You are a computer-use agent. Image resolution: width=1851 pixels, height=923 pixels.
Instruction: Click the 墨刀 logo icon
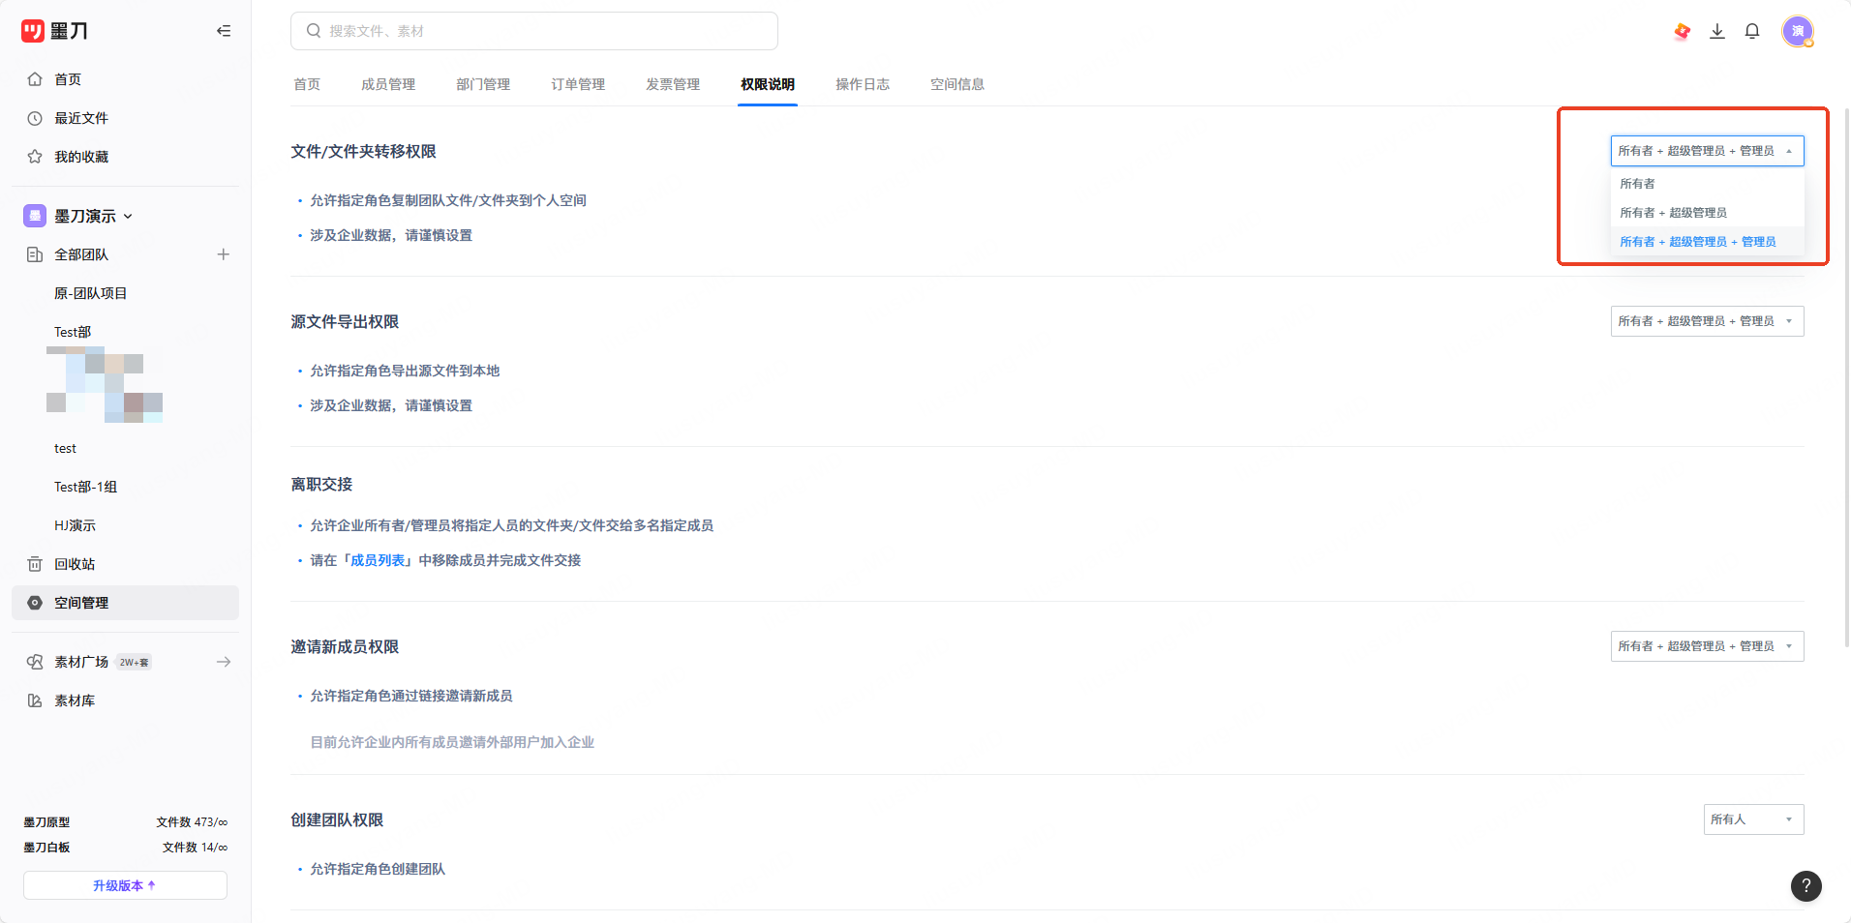pyautogui.click(x=33, y=31)
